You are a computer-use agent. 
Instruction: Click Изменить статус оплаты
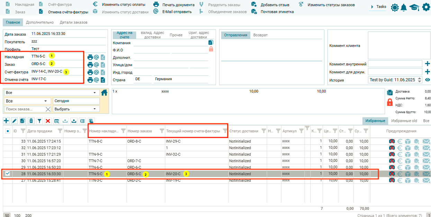pyautogui.click(x=119, y=5)
